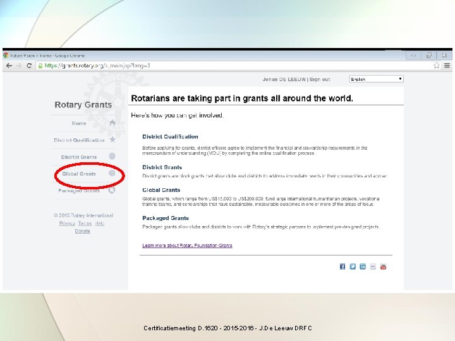Viewport: 455px width, 341px height.
Task: Open the Facebook social icon
Action: point(343,266)
